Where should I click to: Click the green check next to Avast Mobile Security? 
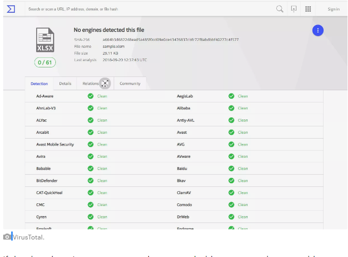pyautogui.click(x=90, y=144)
